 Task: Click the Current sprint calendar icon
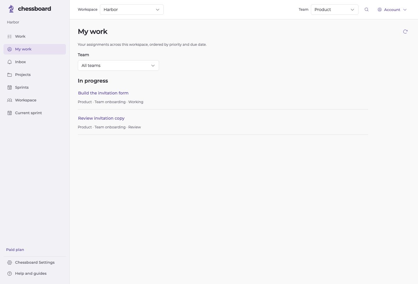pyautogui.click(x=10, y=113)
